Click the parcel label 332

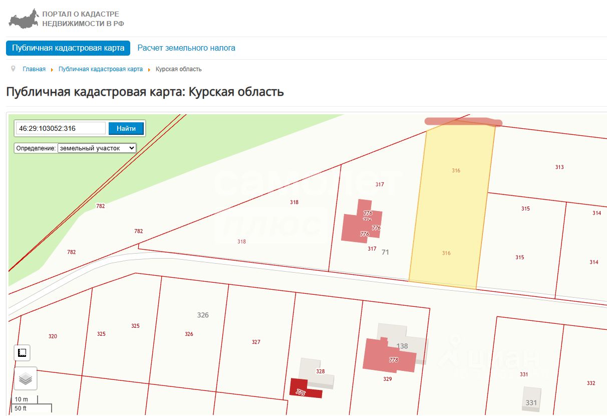[x=591, y=383]
